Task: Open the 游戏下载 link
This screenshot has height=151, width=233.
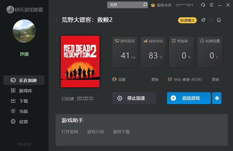Action: [121, 132]
